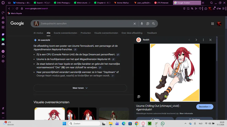Submit search with magnifier icon

click(153, 24)
